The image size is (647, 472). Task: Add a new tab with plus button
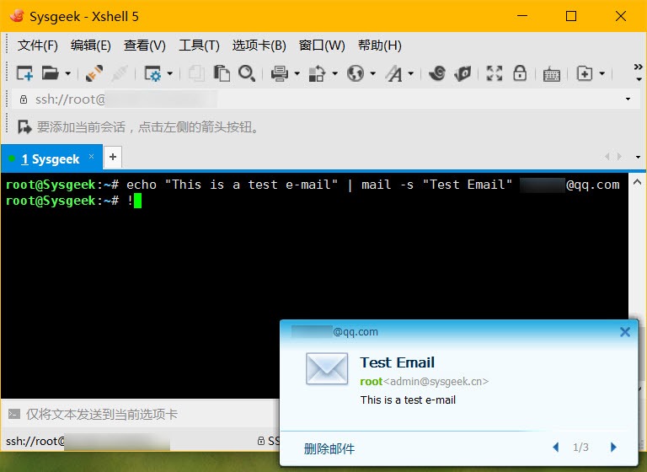coord(113,157)
